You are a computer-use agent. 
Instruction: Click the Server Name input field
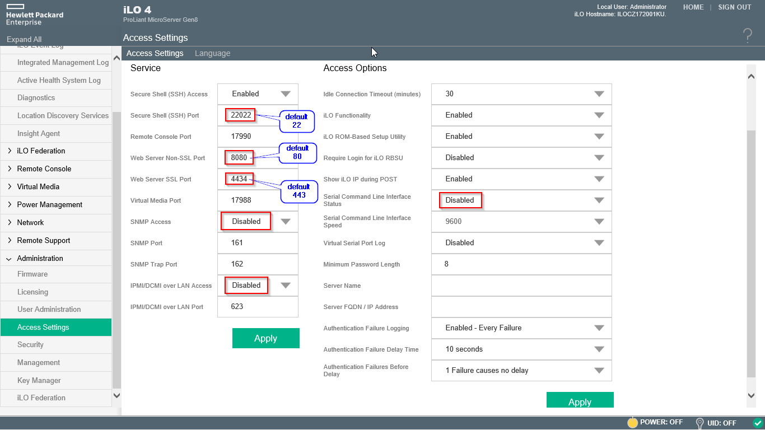521,286
